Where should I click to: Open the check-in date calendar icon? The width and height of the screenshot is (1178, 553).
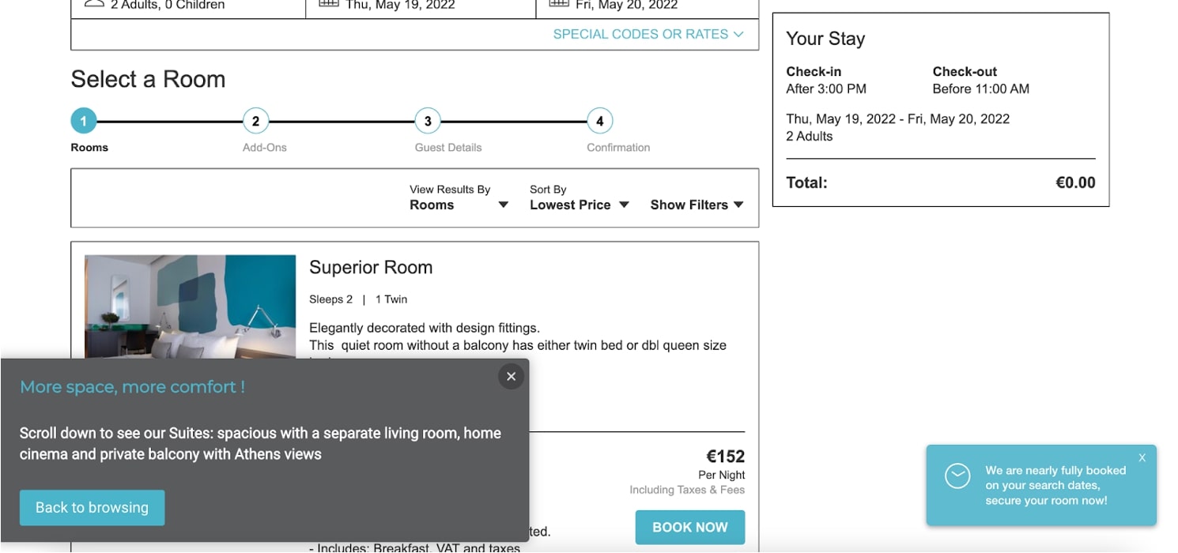[329, 3]
